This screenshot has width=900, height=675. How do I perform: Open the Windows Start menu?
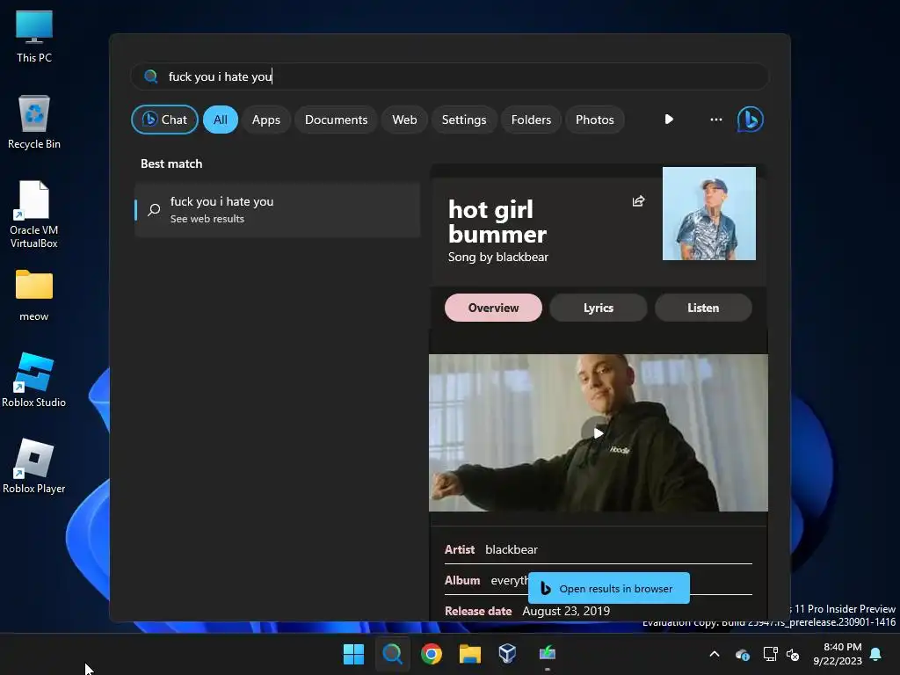point(353,654)
